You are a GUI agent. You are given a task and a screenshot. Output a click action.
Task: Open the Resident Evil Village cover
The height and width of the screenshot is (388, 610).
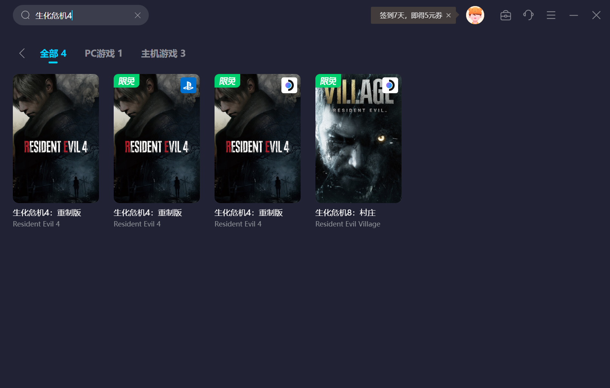click(x=358, y=139)
